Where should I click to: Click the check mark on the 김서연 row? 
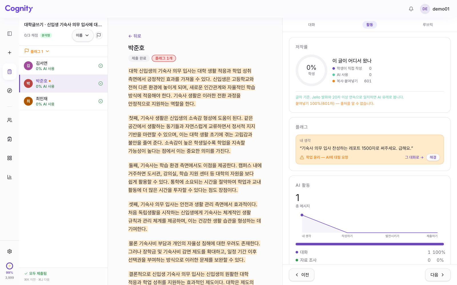pos(101,66)
